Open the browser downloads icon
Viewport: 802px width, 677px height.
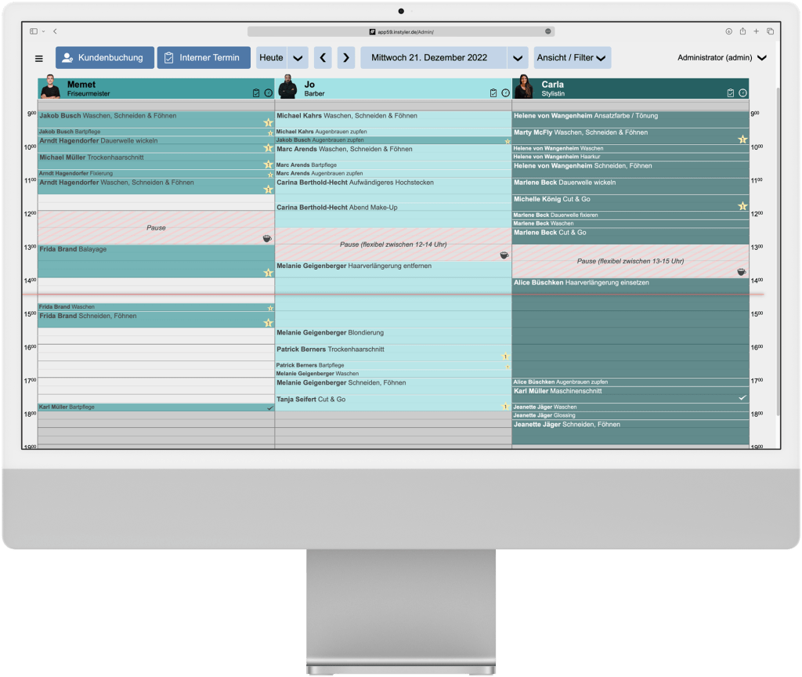pos(729,31)
